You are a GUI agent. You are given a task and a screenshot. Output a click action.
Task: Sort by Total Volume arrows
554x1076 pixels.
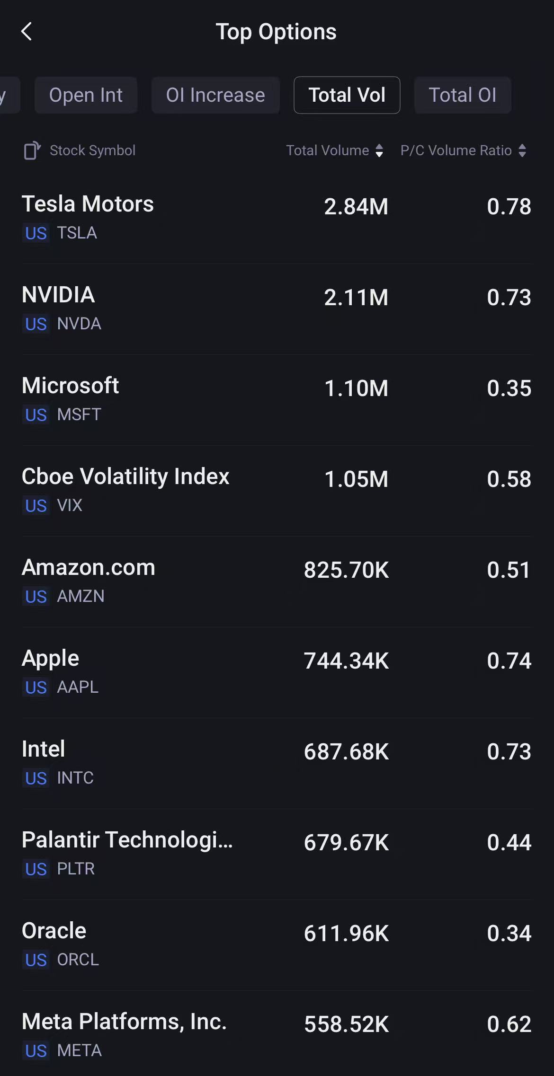pyautogui.click(x=379, y=150)
